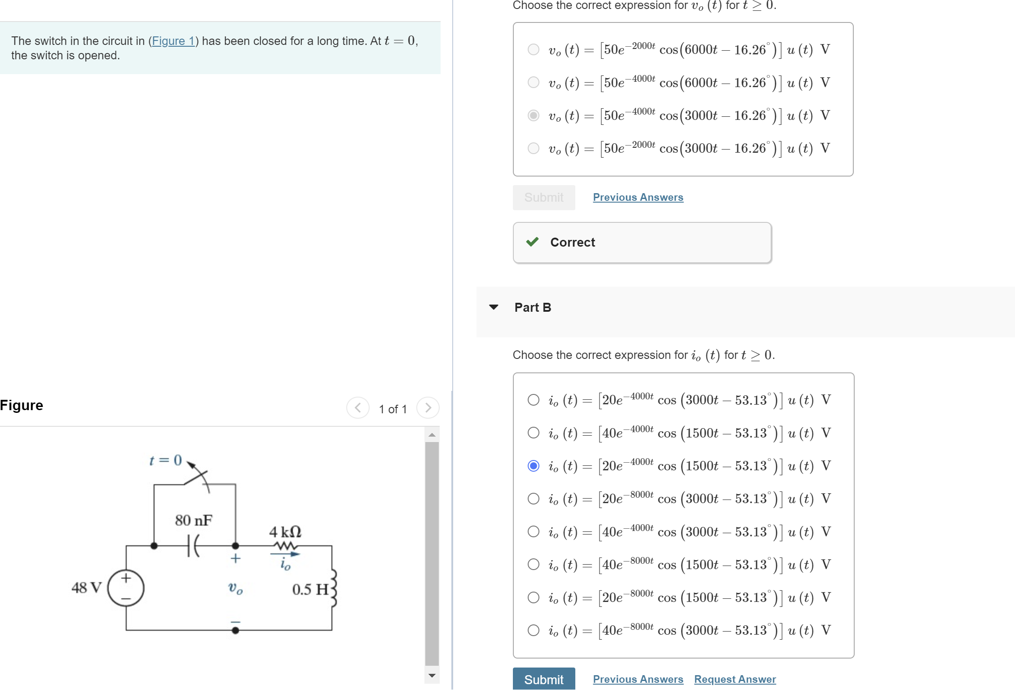Open Part A Previous Answers link
Screen dimensions: 1015x690
[638, 197]
